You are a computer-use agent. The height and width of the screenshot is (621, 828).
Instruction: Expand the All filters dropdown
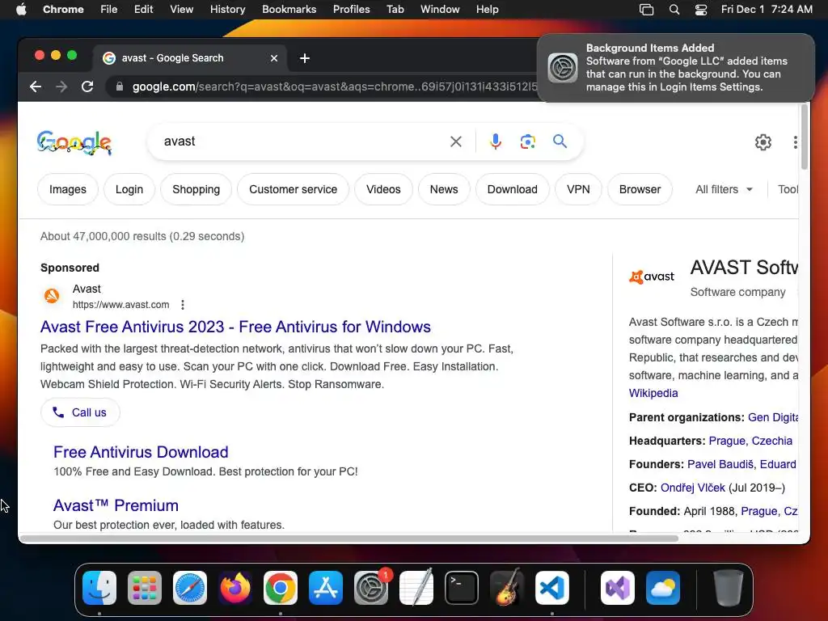724,189
